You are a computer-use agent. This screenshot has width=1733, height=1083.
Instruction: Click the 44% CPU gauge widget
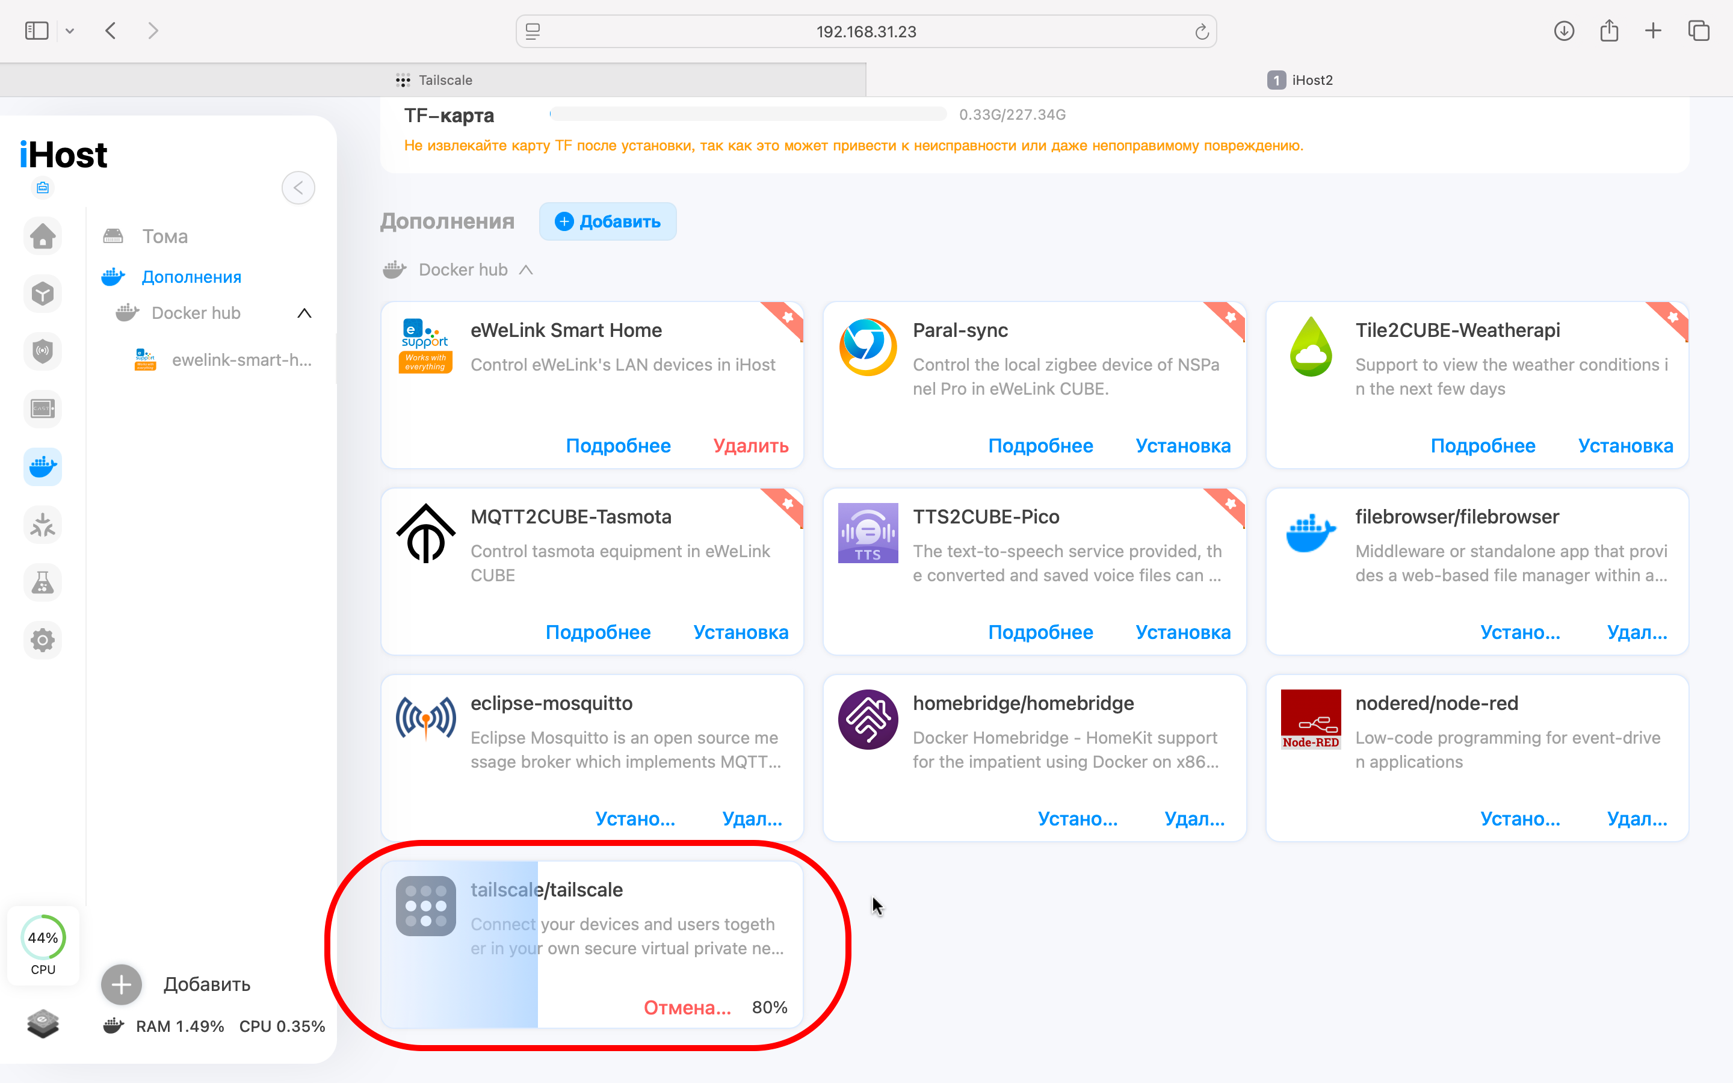[43, 945]
